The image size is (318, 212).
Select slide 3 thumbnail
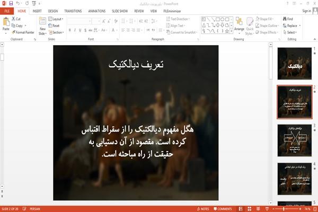[295, 140]
